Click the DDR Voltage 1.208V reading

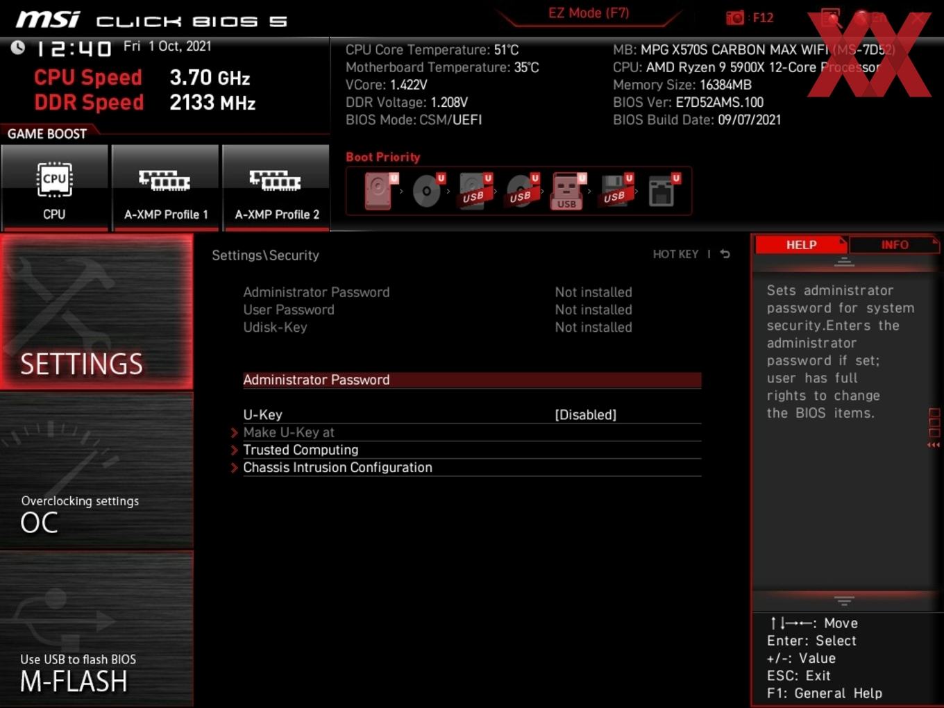pyautogui.click(x=407, y=102)
